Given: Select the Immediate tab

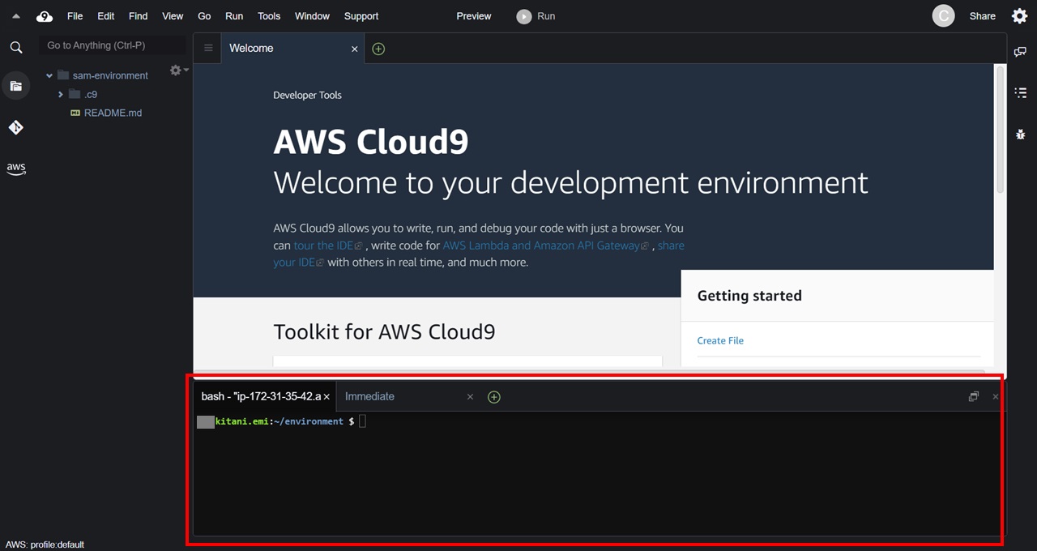Looking at the screenshot, I should [369, 396].
